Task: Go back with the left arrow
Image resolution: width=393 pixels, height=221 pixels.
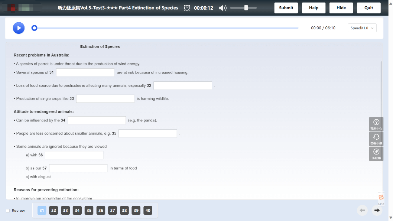Action: click(x=362, y=210)
